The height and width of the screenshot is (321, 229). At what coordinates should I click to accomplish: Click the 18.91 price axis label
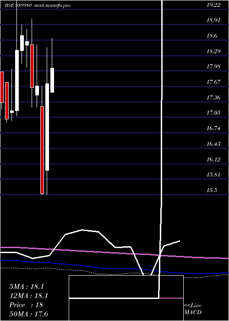pyautogui.click(x=214, y=20)
